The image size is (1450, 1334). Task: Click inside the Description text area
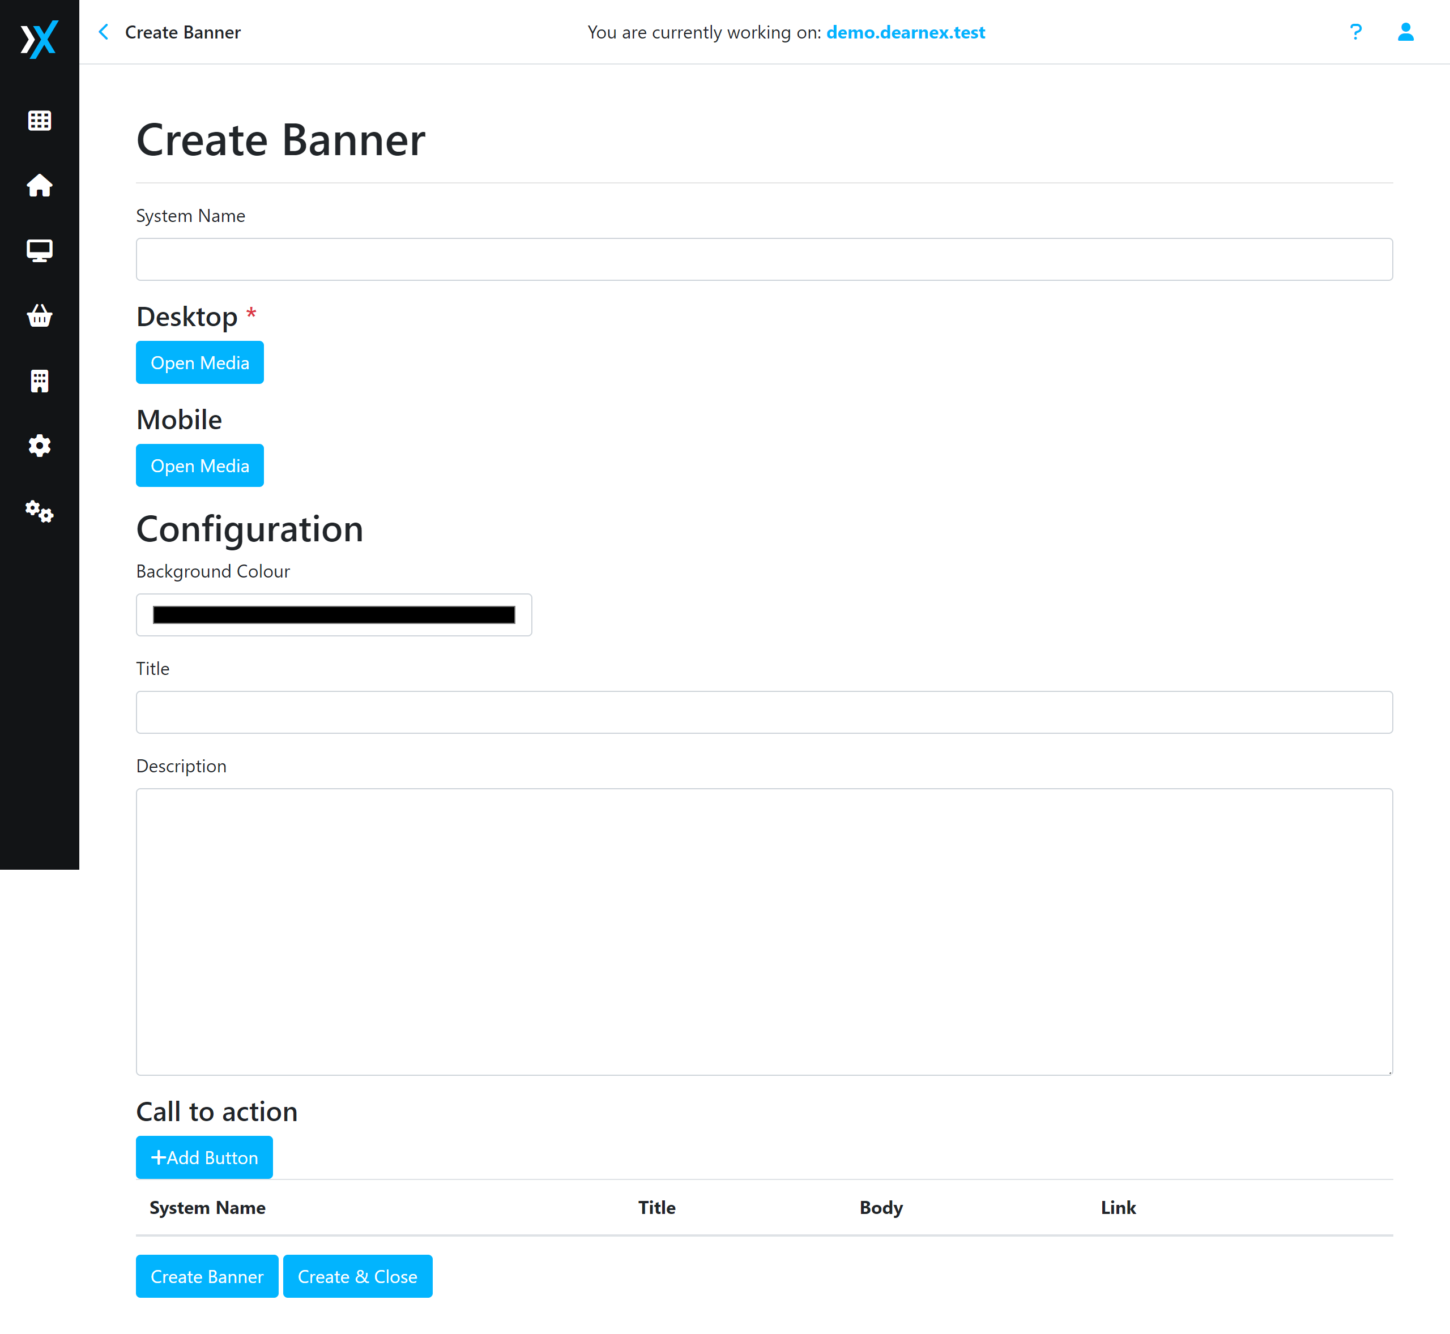click(x=764, y=931)
